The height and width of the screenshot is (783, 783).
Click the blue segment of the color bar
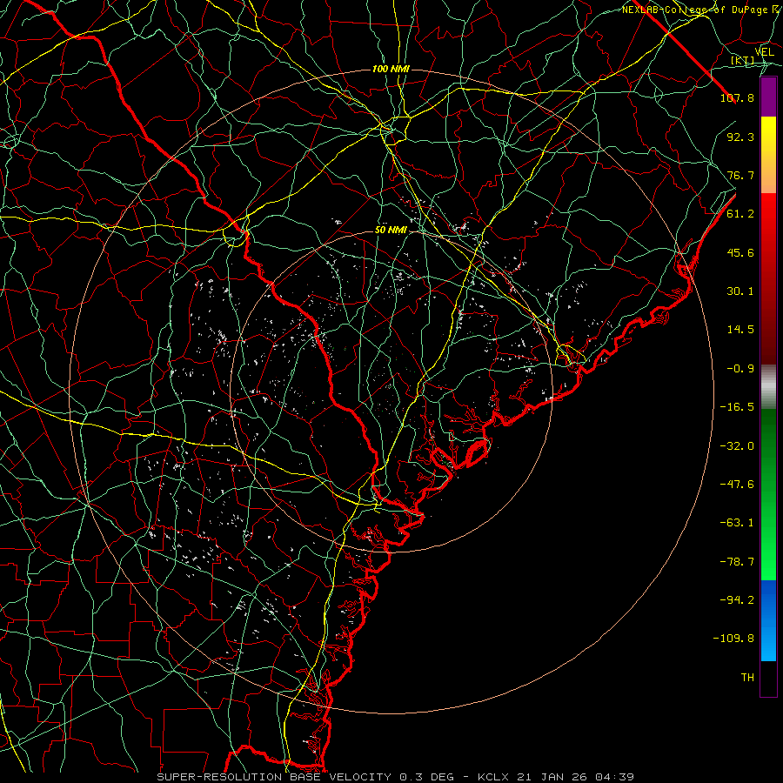pyautogui.click(x=768, y=620)
